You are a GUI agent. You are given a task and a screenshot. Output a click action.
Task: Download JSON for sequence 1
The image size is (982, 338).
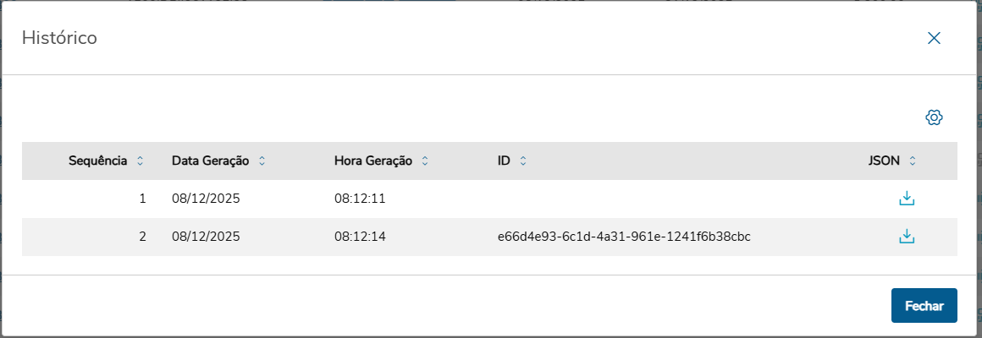907,199
